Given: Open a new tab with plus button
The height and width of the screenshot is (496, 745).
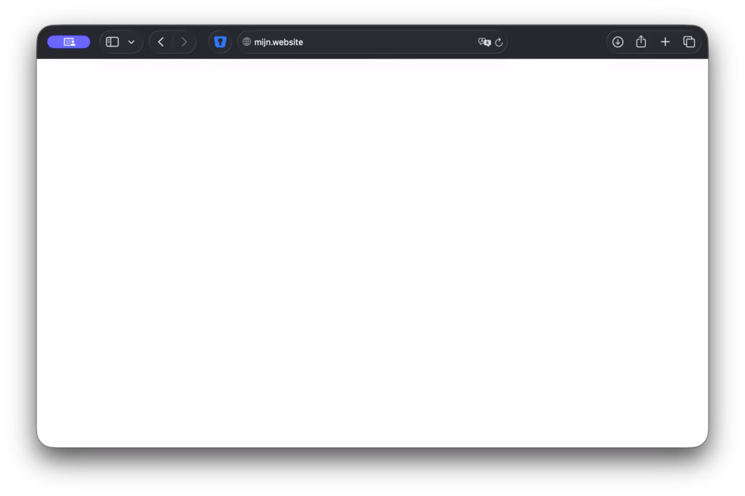Looking at the screenshot, I should [665, 41].
